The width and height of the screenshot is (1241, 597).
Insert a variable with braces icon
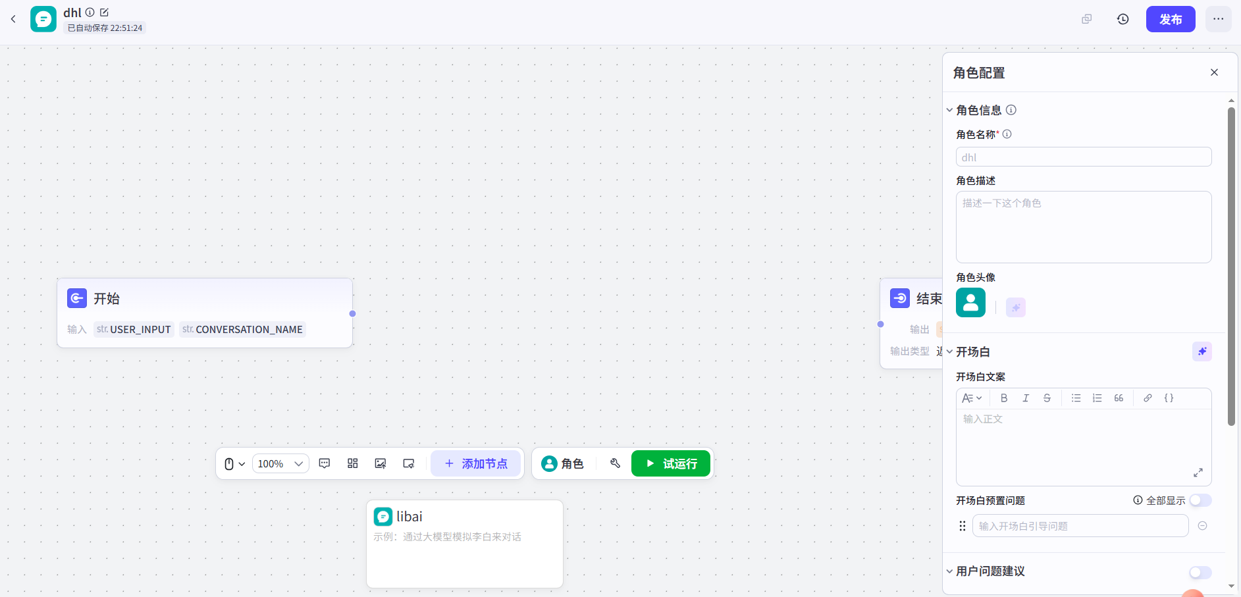coord(1169,398)
